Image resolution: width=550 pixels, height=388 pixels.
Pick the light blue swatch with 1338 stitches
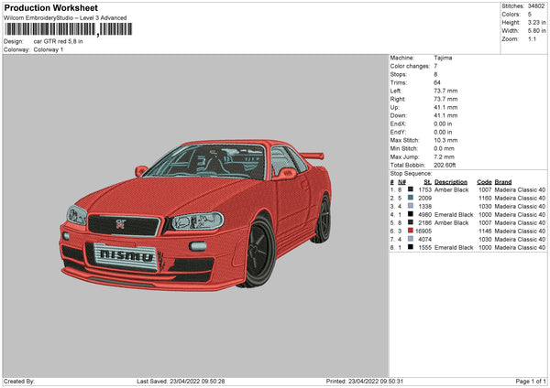click(x=410, y=206)
